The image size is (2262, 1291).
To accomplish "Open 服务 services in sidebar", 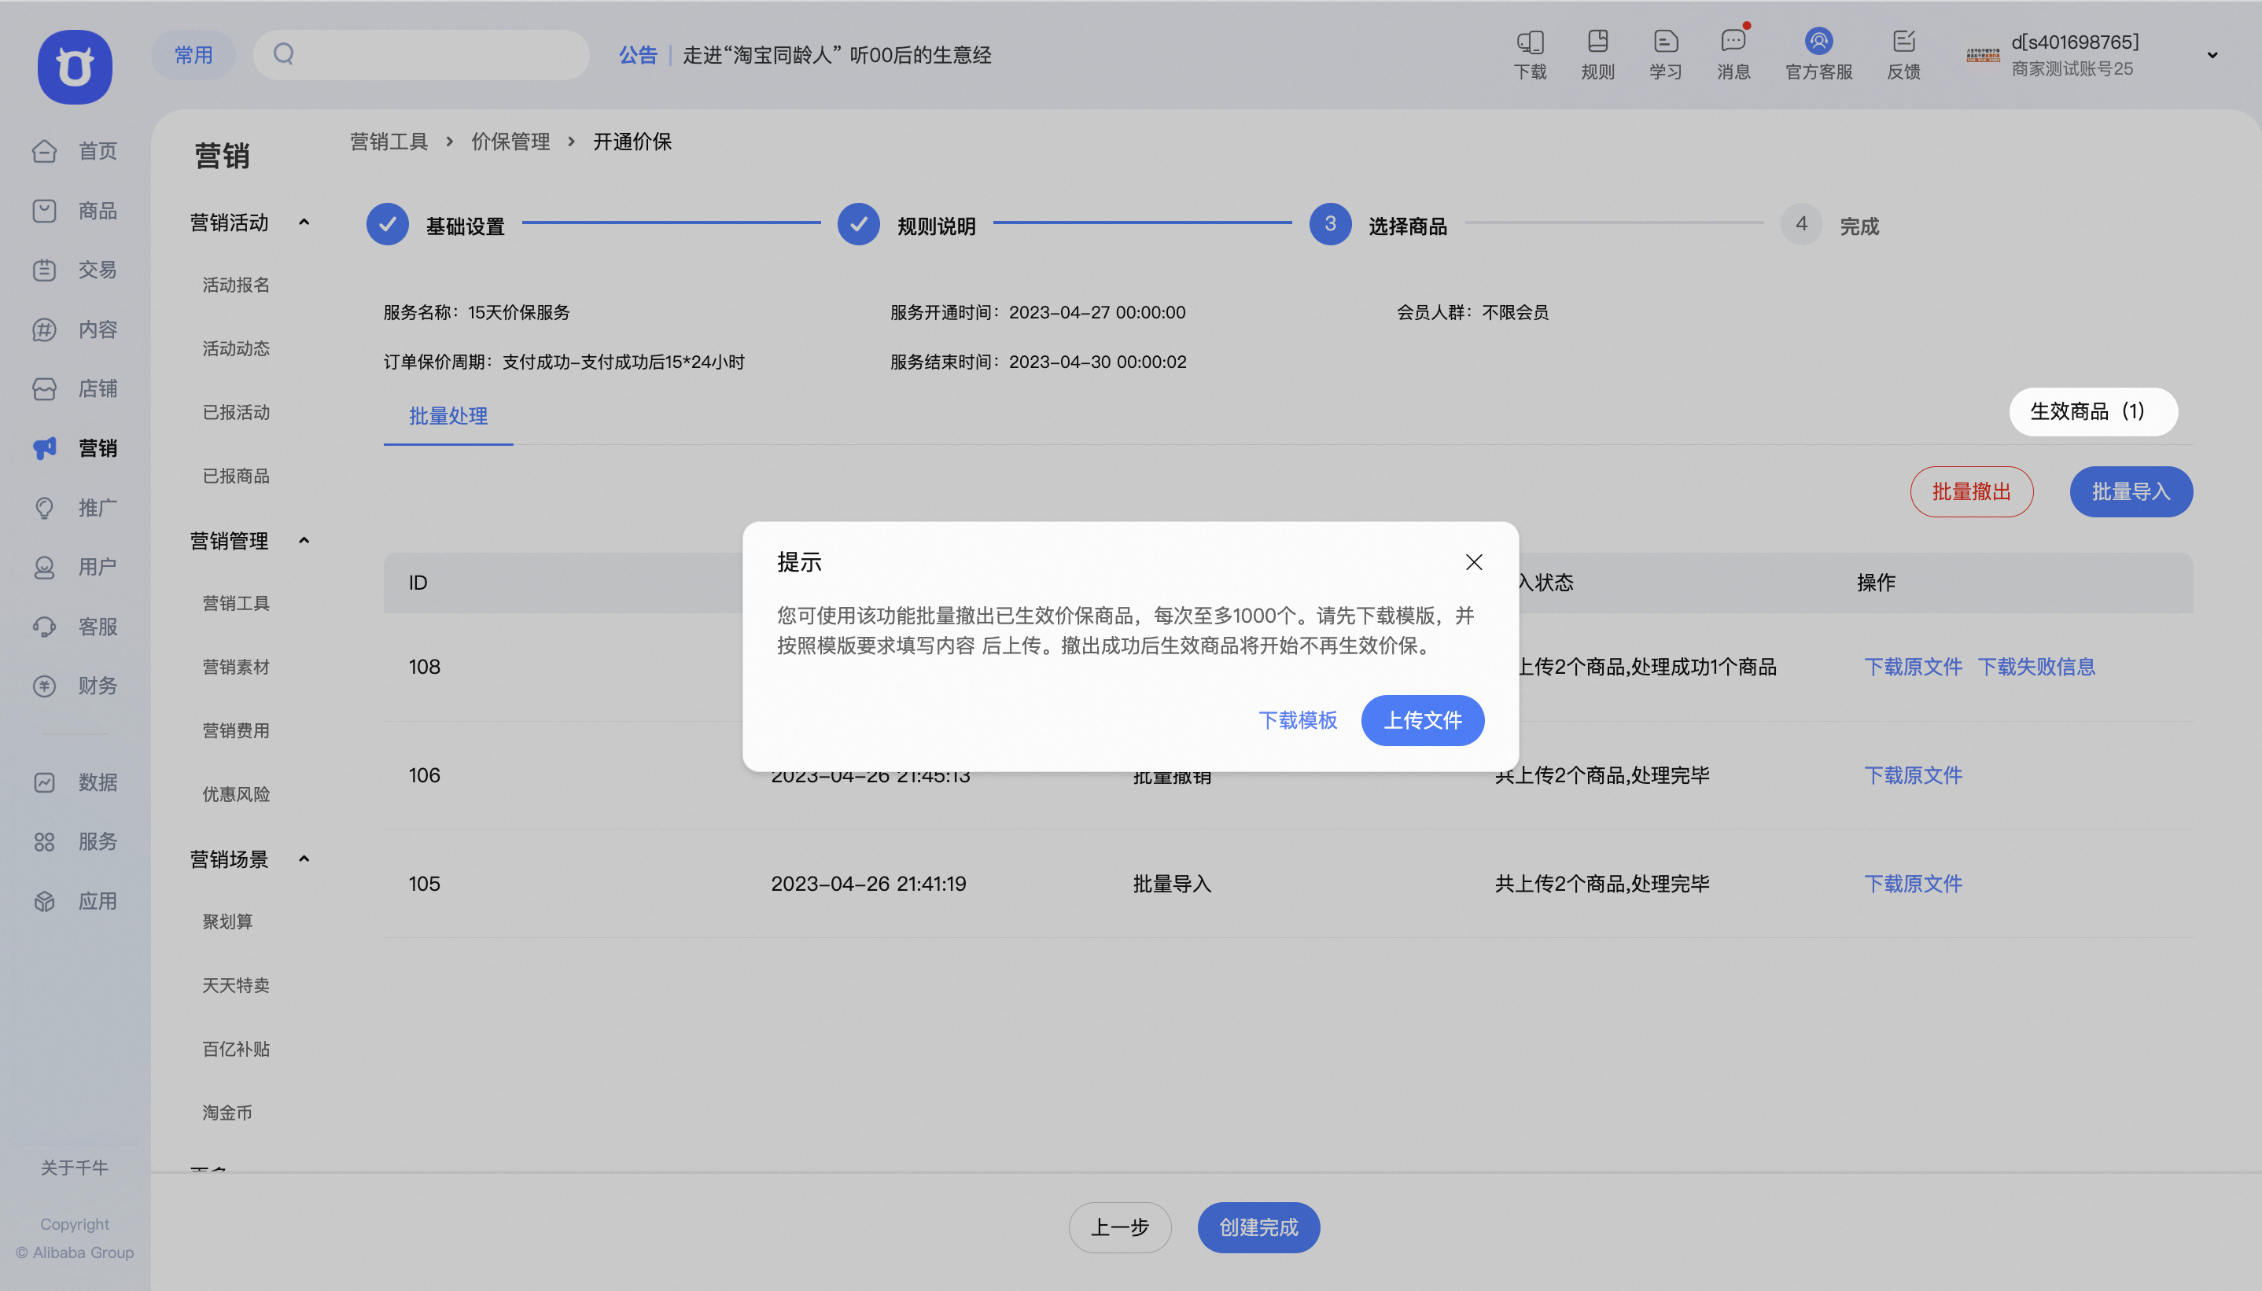I will (75, 840).
